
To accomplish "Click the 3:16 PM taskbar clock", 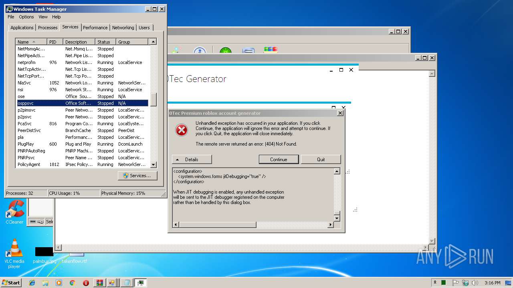I will [x=492, y=283].
